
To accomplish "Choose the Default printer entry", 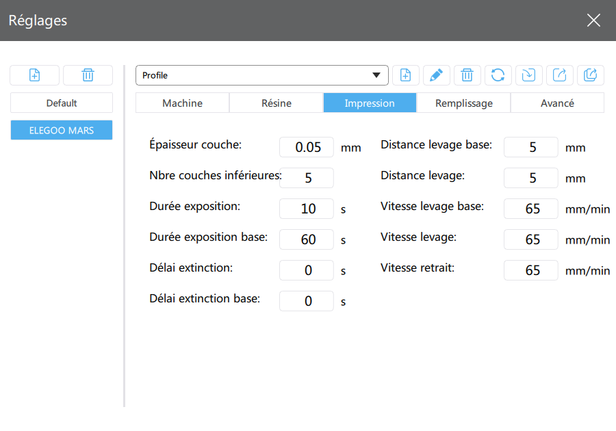I will tap(62, 103).
